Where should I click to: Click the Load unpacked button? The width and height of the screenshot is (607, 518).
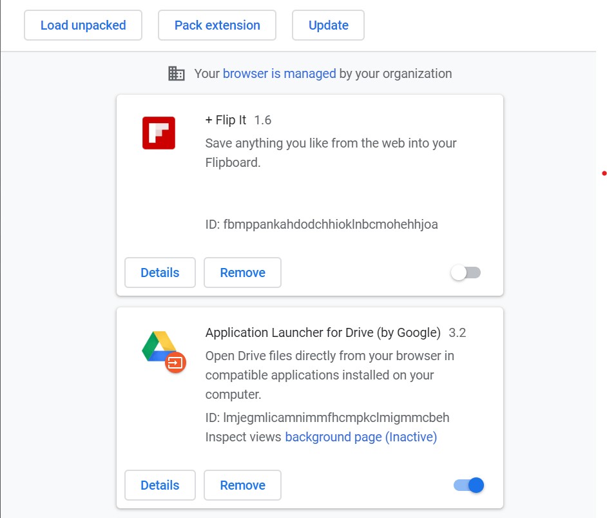point(83,25)
